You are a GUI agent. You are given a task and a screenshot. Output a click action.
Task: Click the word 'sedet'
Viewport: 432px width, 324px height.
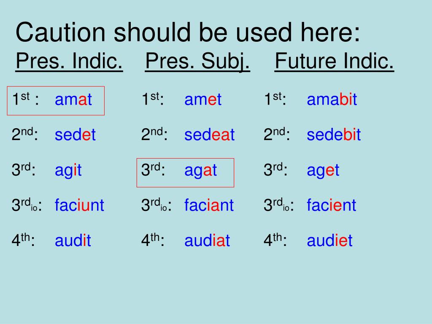click(75, 135)
